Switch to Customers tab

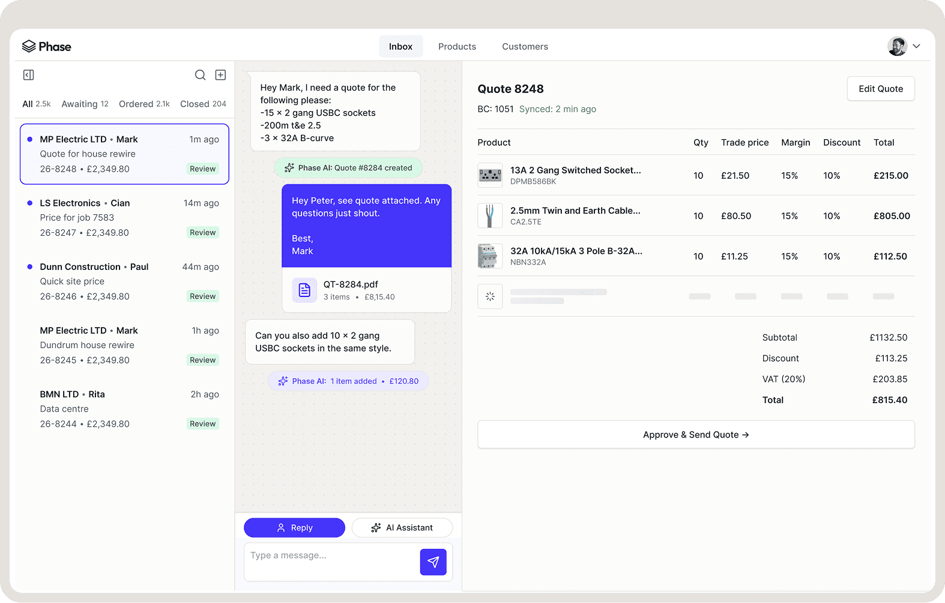[525, 46]
